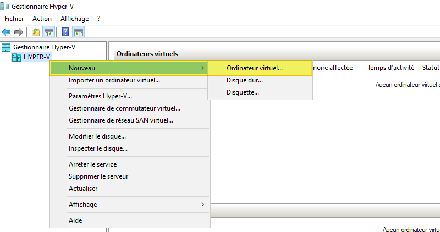Open the ? help menu
Image resolution: width=440 pixels, height=232 pixels.
(99, 19)
